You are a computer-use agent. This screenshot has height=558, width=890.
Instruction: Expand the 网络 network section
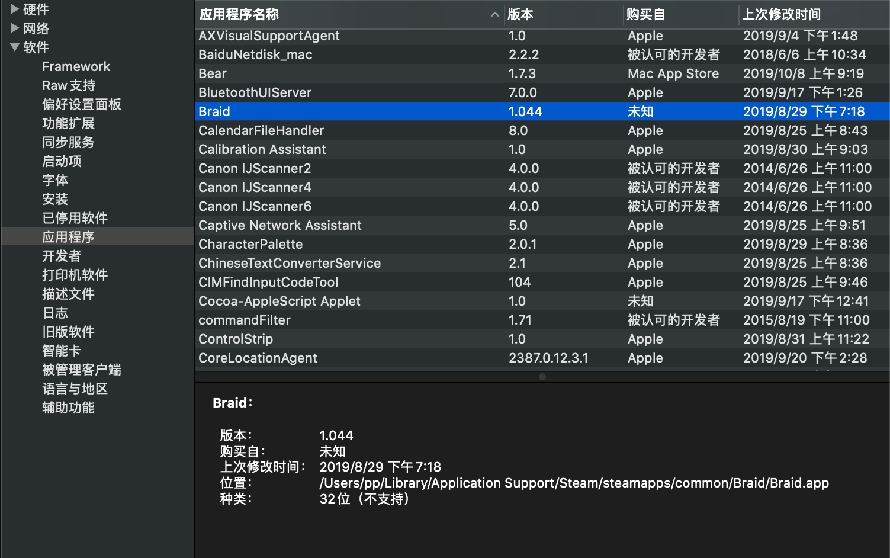[15, 28]
